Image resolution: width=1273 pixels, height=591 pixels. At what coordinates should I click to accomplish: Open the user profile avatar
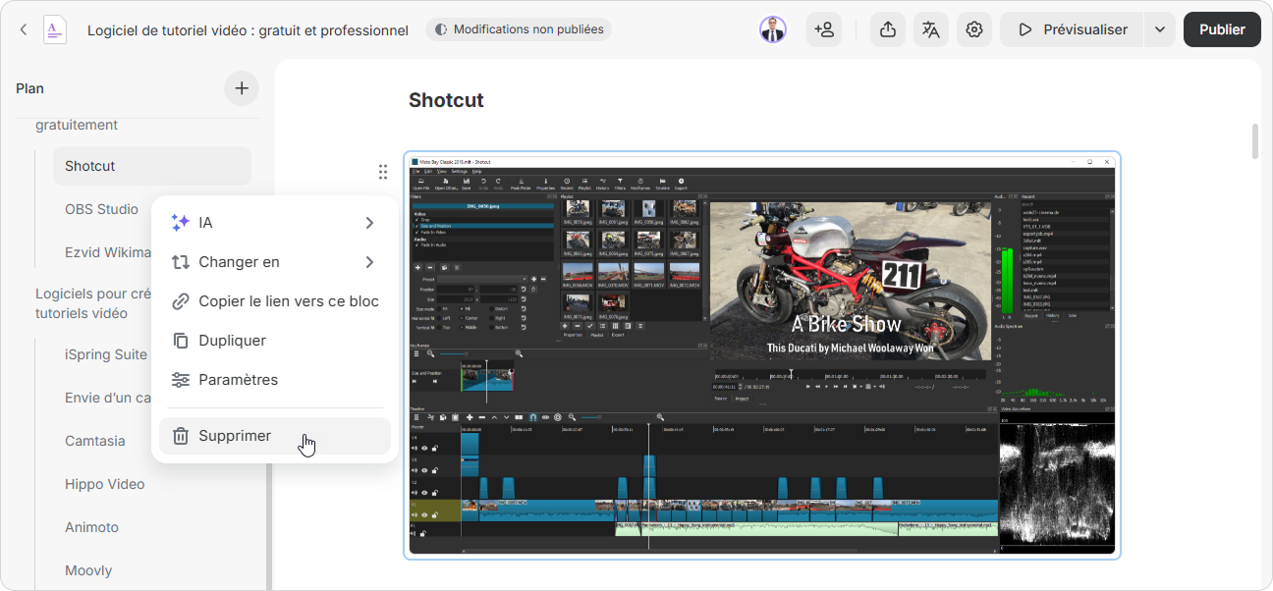coord(773,29)
